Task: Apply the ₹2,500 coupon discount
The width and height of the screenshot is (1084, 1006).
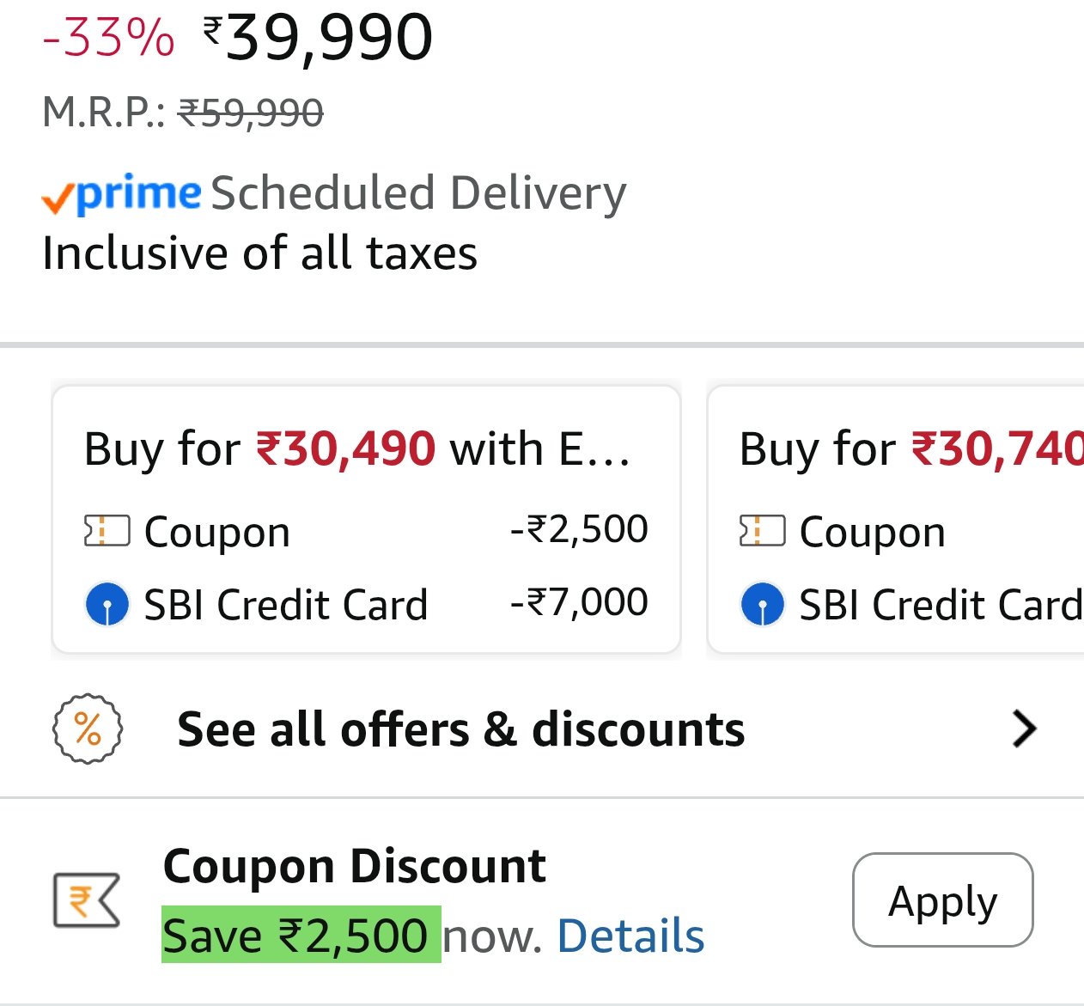Action: [x=942, y=900]
